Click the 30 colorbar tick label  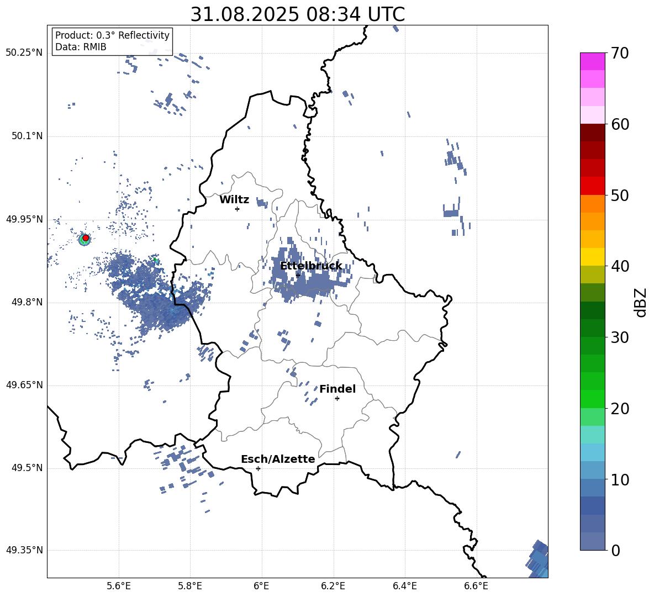coord(620,337)
